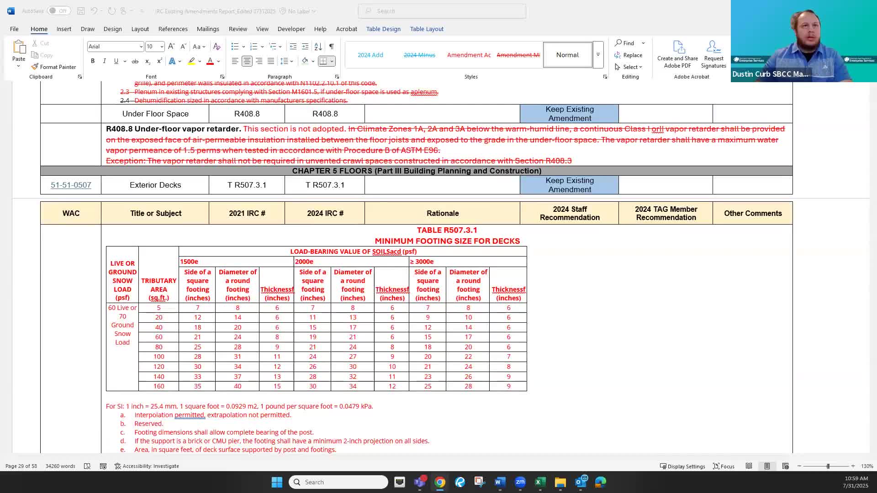The image size is (877, 493).
Task: Switch to the Table Design tab
Action: tap(383, 29)
